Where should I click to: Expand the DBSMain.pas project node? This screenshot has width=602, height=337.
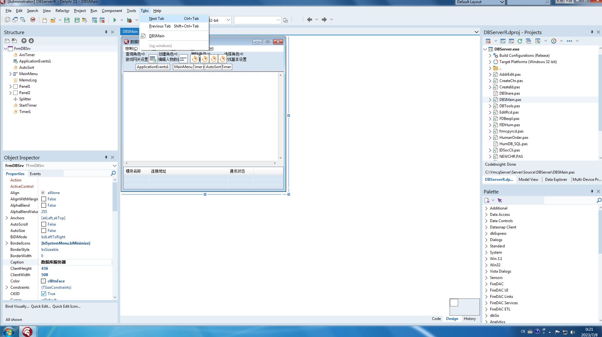coord(490,100)
